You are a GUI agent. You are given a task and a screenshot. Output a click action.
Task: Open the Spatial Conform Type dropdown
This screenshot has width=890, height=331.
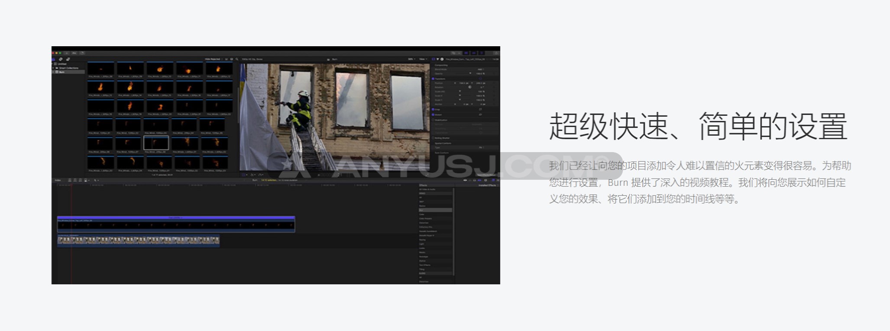(x=481, y=147)
